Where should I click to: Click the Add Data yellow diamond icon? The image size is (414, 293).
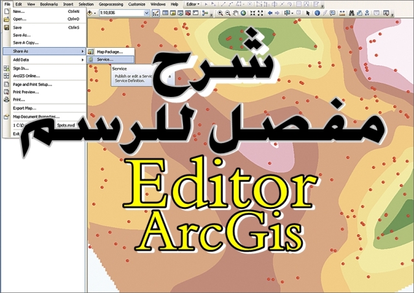90,13
